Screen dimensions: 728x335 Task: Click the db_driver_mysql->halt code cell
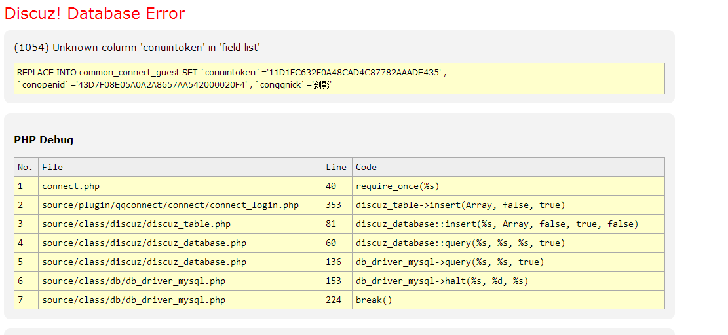(442, 281)
